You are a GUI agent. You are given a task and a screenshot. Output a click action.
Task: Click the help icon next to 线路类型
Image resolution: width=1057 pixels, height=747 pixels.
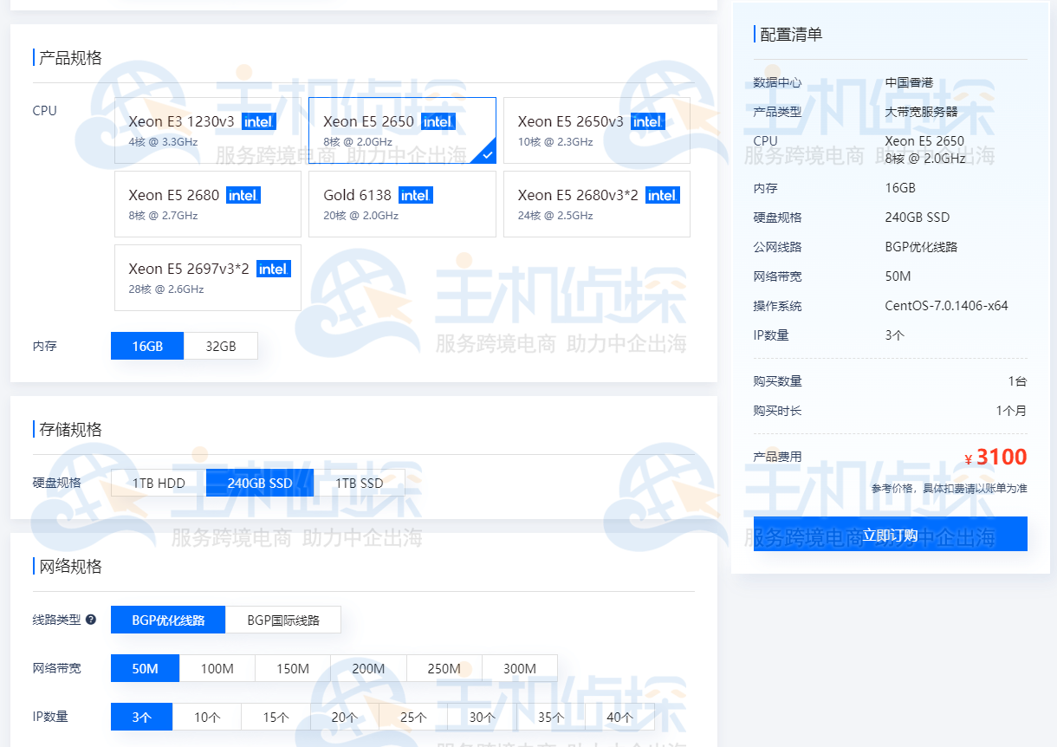click(x=88, y=620)
